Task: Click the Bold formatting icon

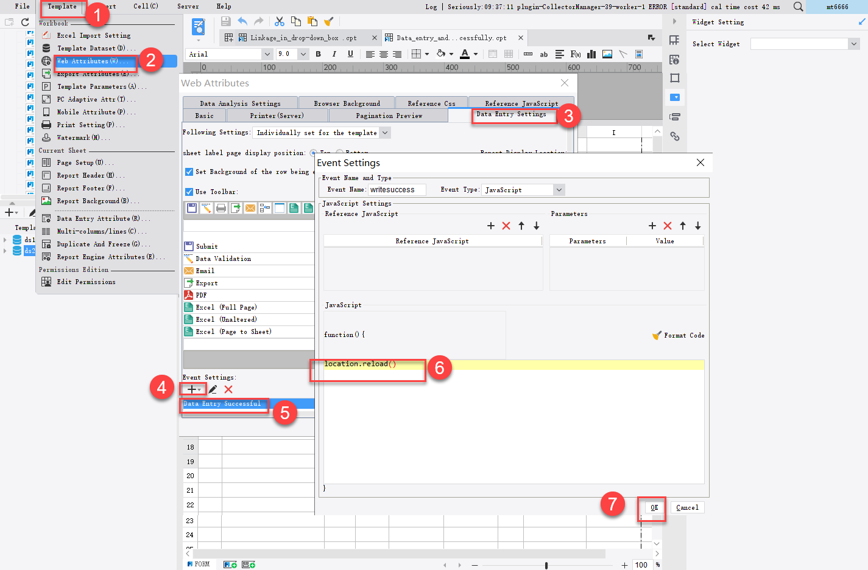Action: tap(318, 54)
